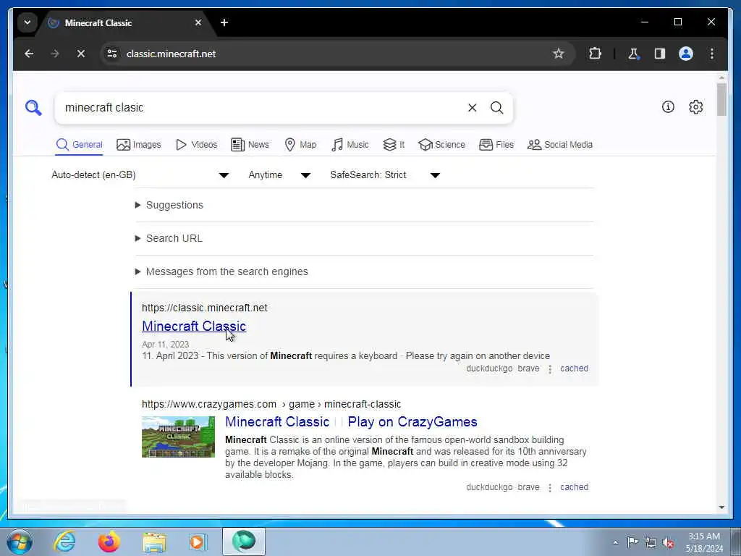Image resolution: width=741 pixels, height=556 pixels.
Task: Bookmark this page with the star
Action: 559,54
